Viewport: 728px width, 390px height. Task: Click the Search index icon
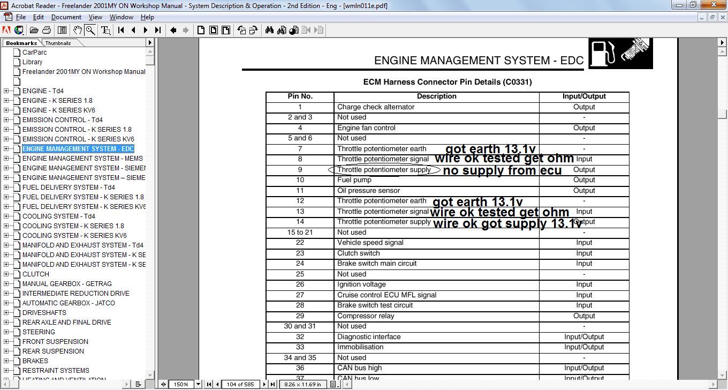tap(282, 30)
